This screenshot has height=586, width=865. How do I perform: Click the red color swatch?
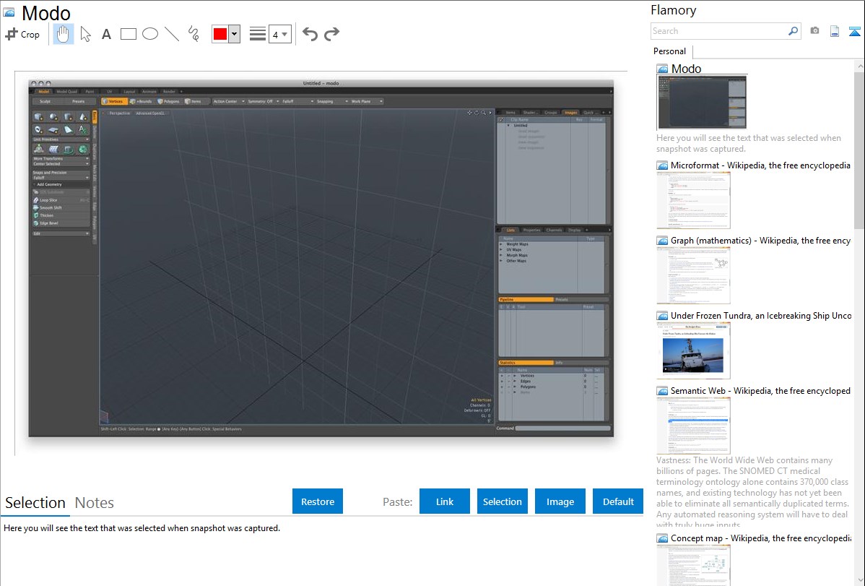click(x=220, y=34)
